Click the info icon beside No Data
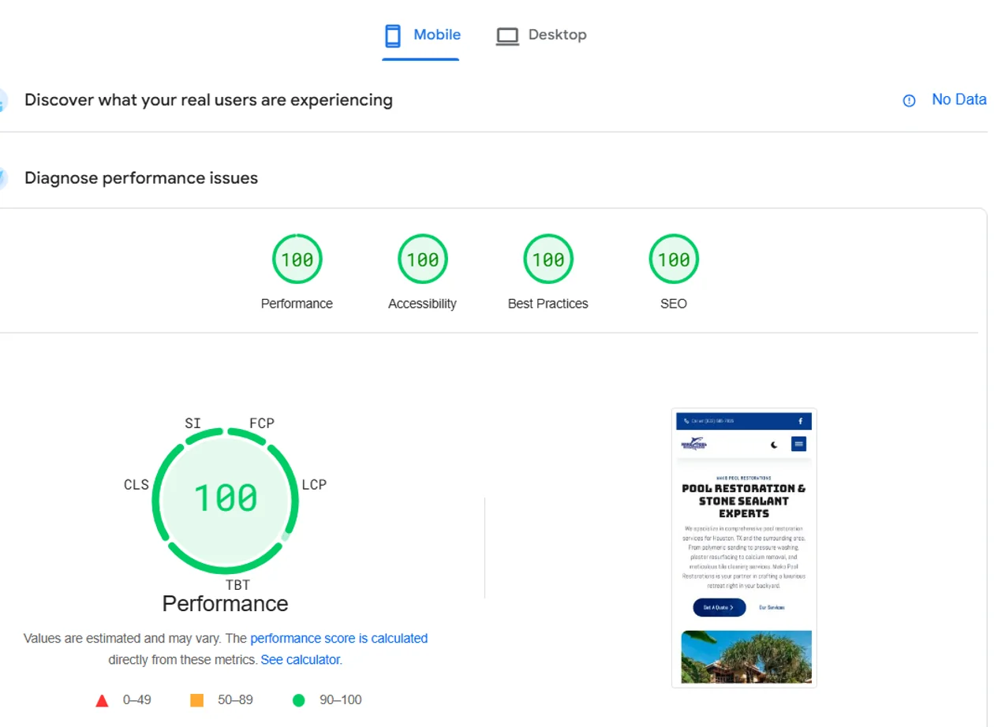The image size is (994, 727). (x=909, y=100)
